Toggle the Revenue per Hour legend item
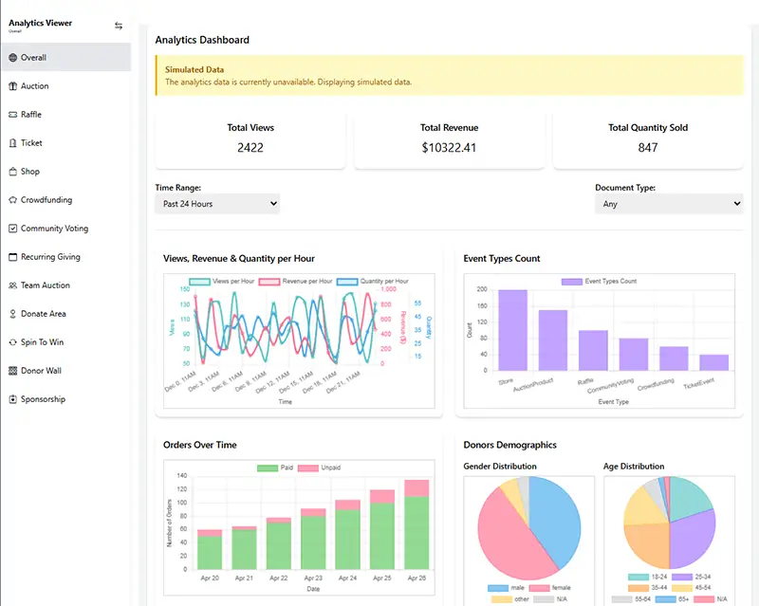 click(294, 282)
